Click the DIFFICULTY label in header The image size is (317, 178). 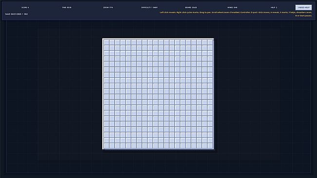coord(149,7)
